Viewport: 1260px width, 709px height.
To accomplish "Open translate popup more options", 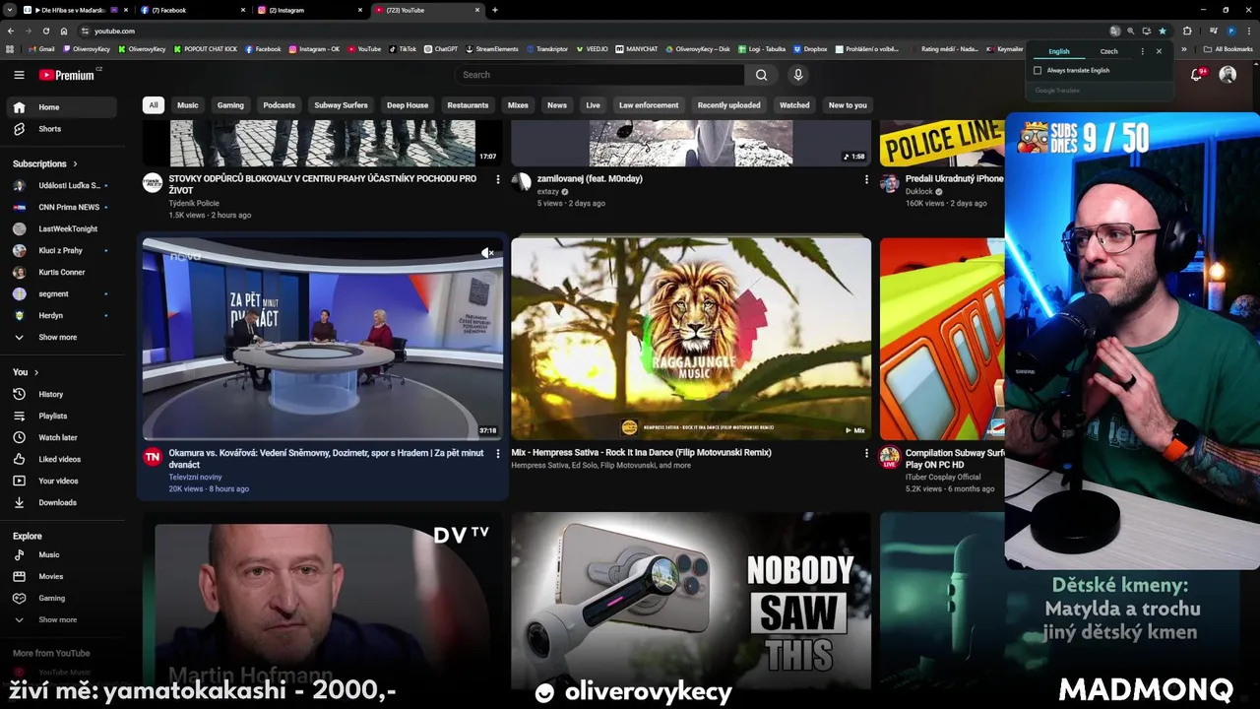I will click(x=1142, y=51).
